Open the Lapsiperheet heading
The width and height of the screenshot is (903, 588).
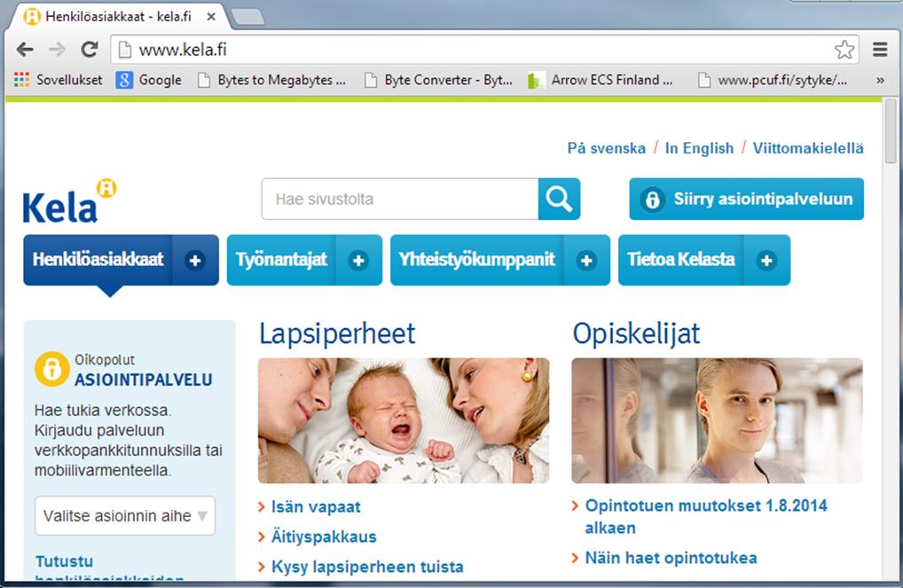point(337,333)
